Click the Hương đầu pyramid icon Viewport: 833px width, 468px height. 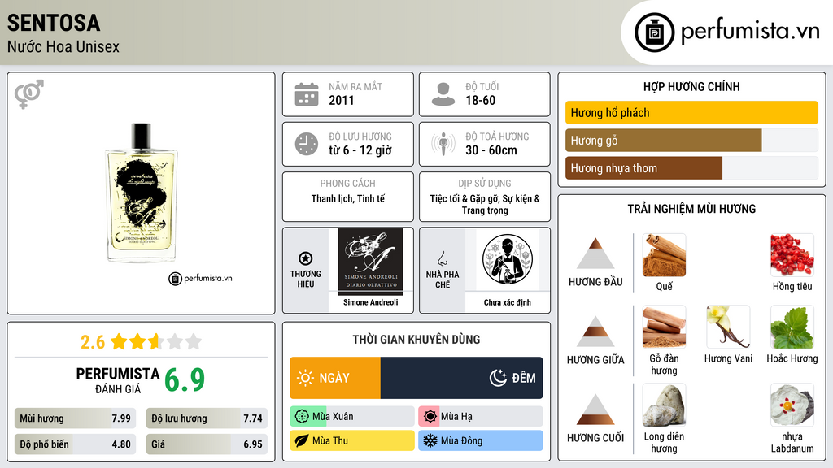point(595,253)
